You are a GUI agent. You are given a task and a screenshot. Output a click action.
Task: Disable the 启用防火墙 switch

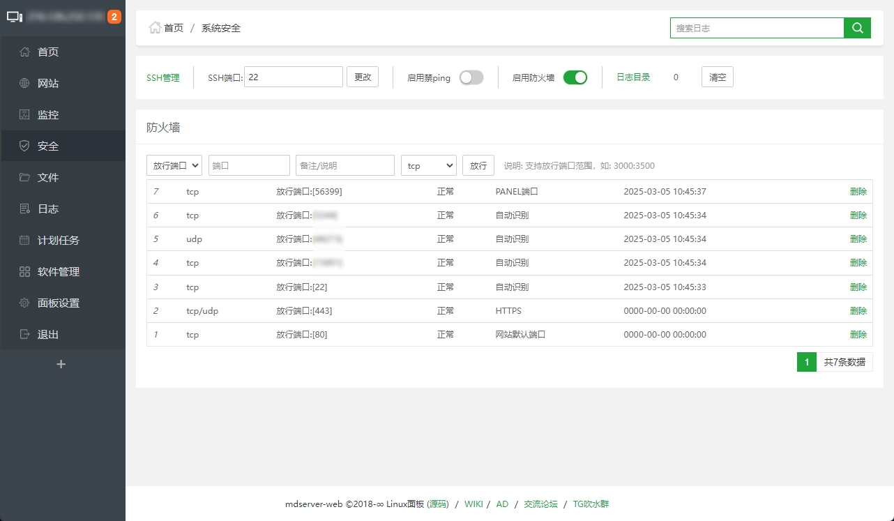pos(575,77)
